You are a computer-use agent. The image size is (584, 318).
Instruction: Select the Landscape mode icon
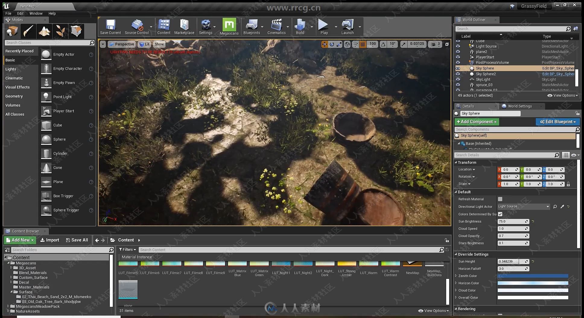[x=44, y=31]
